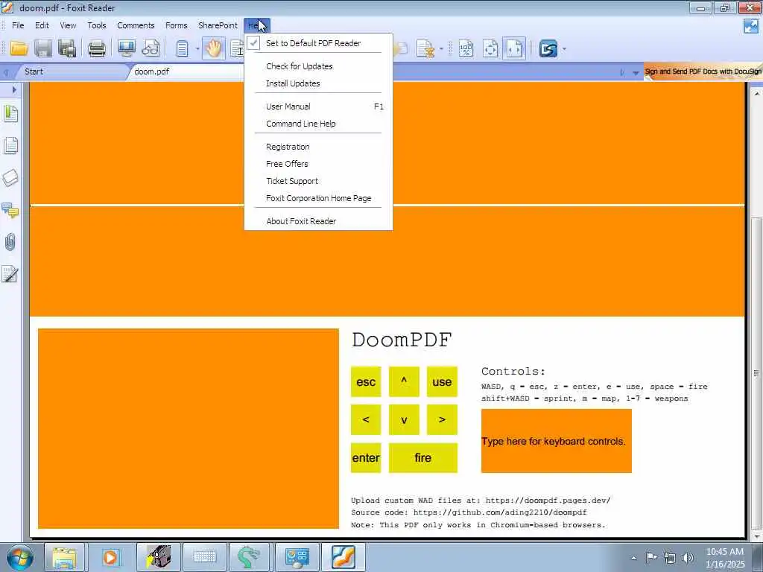This screenshot has width=763, height=572.
Task: Click the vertical scrollbar up arrow
Action: point(756,93)
